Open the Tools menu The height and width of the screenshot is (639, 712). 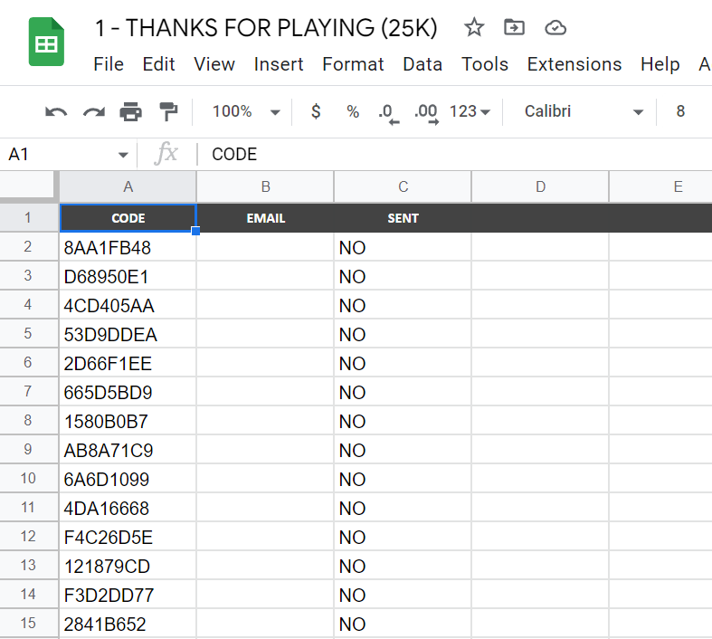(485, 64)
